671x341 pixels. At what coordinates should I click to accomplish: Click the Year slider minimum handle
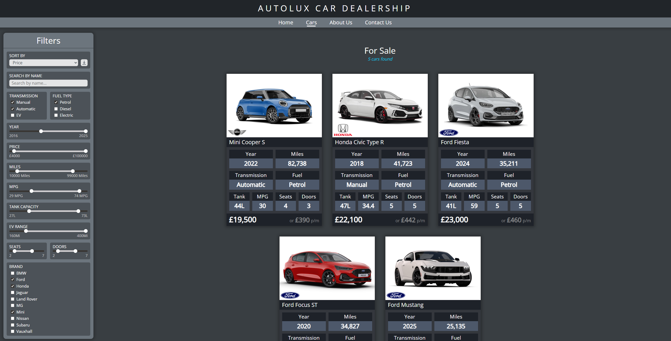coord(41,131)
